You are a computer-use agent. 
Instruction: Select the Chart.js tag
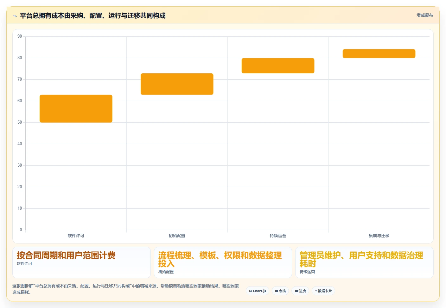[258, 291]
